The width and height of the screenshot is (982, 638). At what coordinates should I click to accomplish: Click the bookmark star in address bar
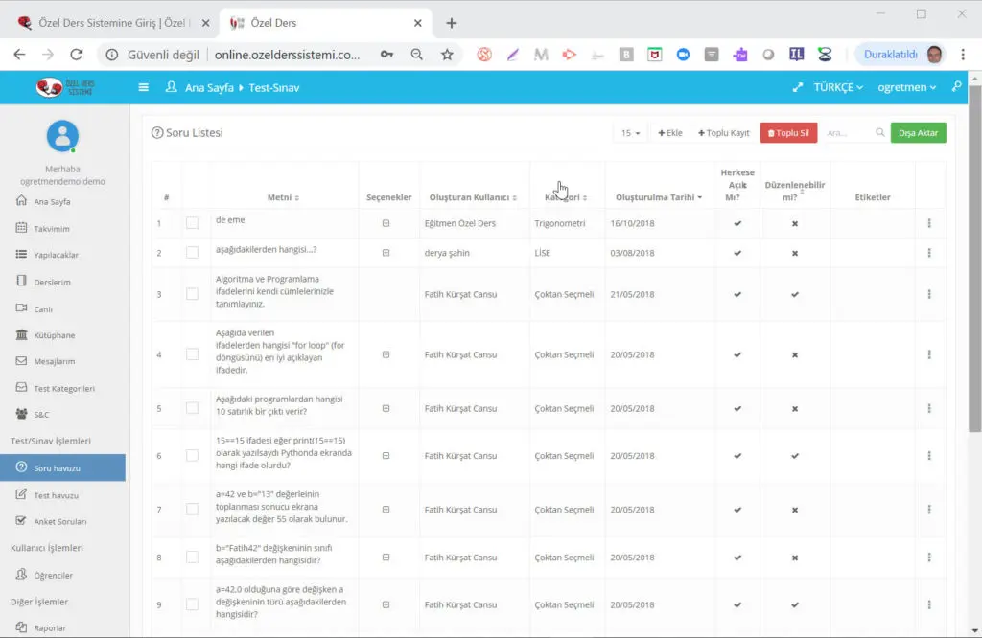[x=447, y=55]
